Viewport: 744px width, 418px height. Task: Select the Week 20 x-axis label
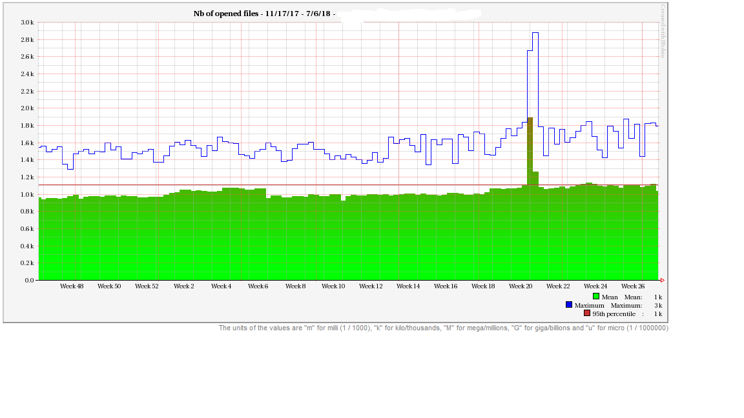(521, 286)
